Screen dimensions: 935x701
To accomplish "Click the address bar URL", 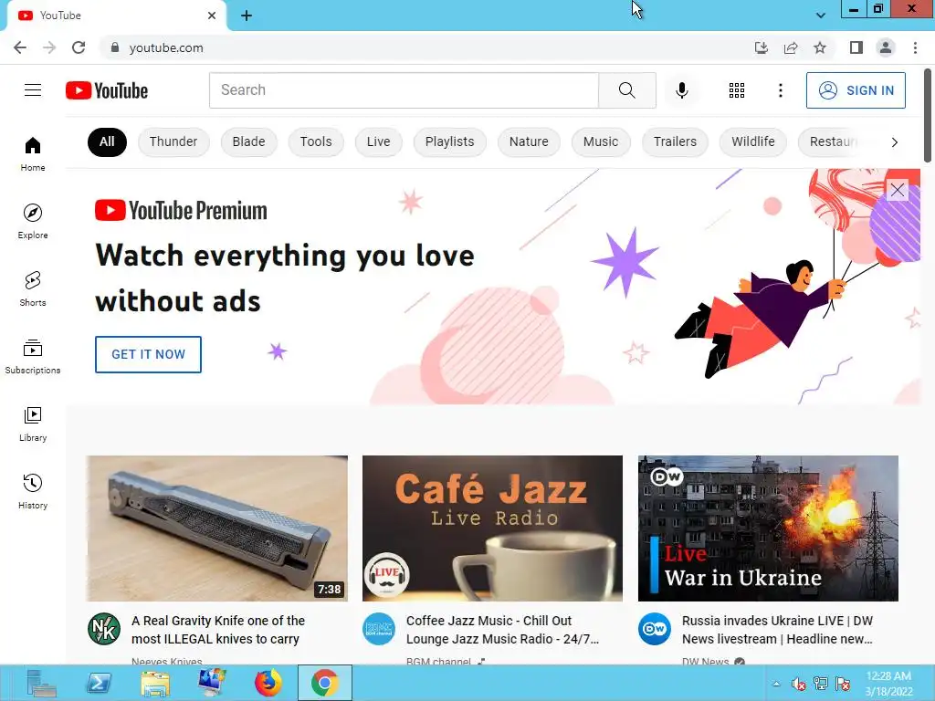I will (x=166, y=47).
